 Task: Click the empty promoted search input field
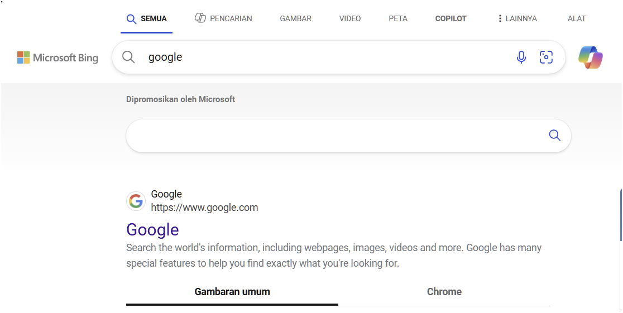pos(336,136)
